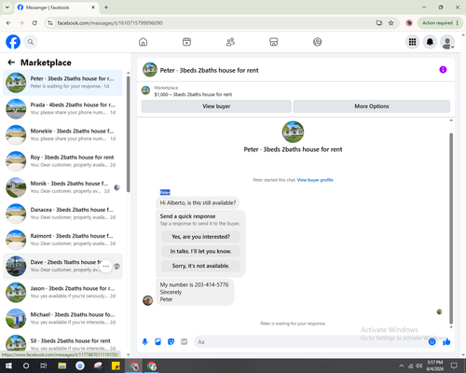Click the Action required Chrome button

(x=440, y=23)
